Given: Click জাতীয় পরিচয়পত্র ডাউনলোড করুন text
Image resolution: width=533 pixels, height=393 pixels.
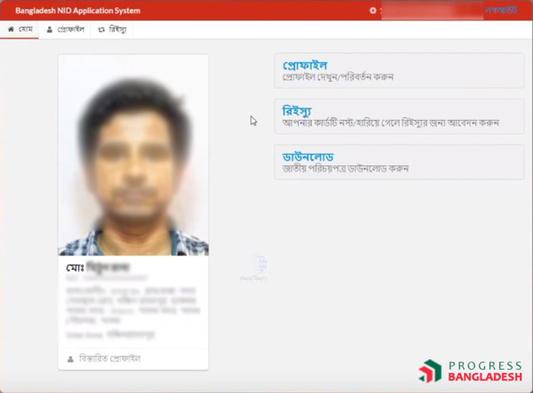Looking at the screenshot, I should pyautogui.click(x=346, y=168).
